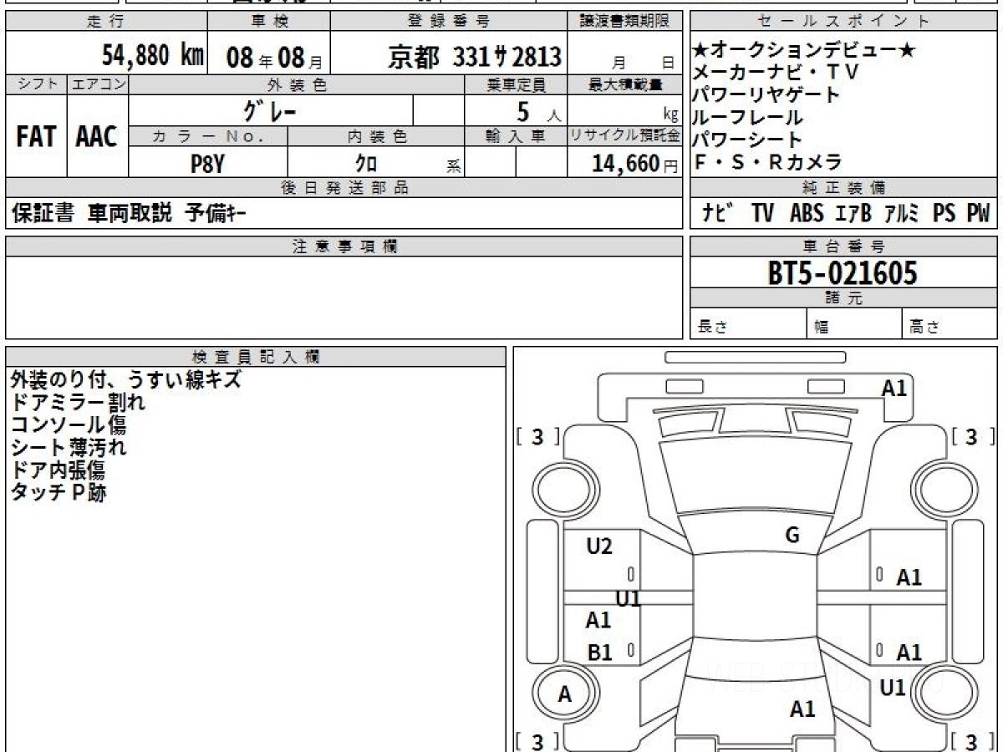Select the シート薄汚れ note
The height and width of the screenshot is (752, 1003).
(x=69, y=448)
